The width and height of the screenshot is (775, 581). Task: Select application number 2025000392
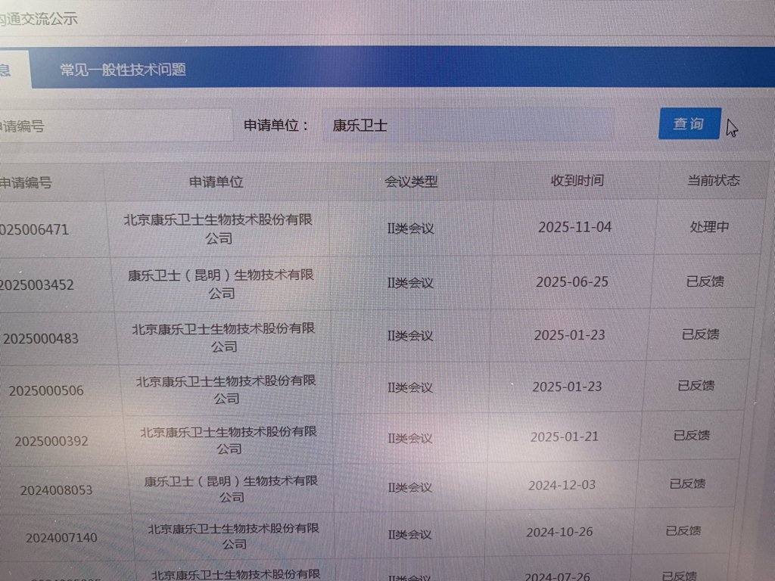pos(51,441)
